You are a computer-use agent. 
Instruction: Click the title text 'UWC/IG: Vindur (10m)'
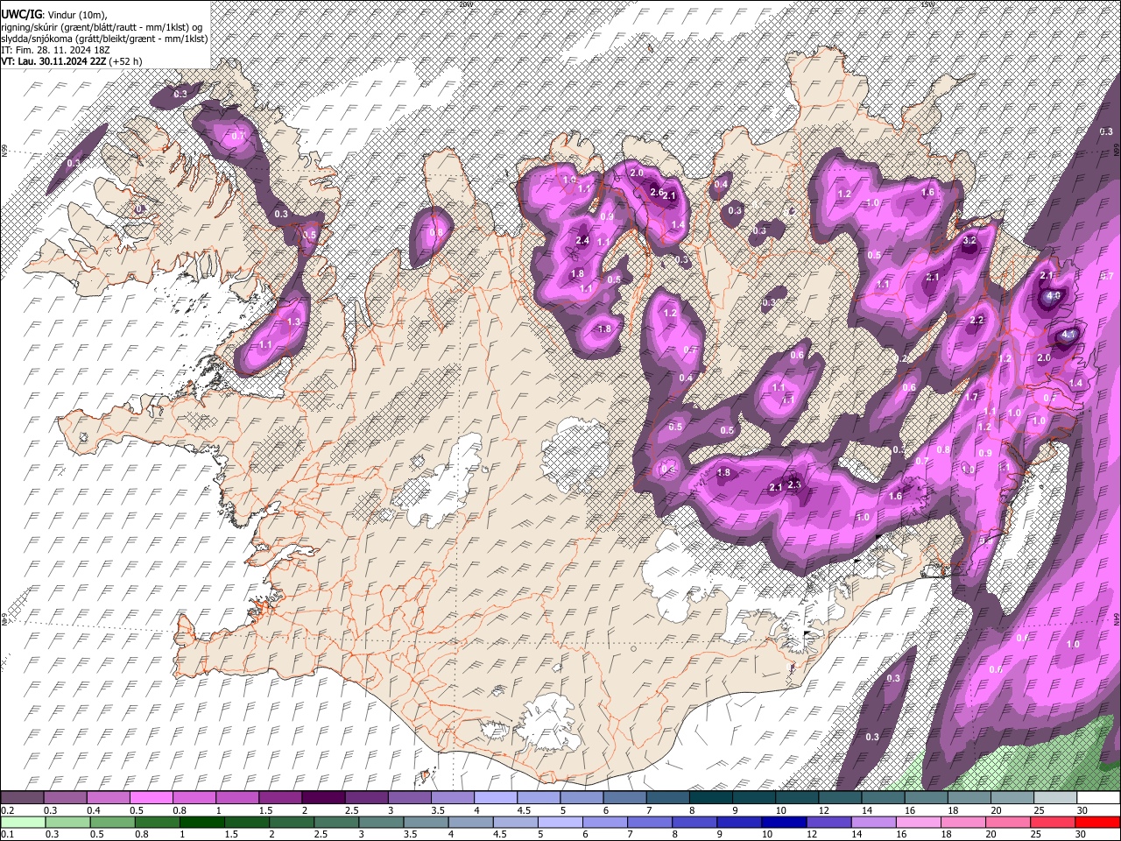point(53,15)
